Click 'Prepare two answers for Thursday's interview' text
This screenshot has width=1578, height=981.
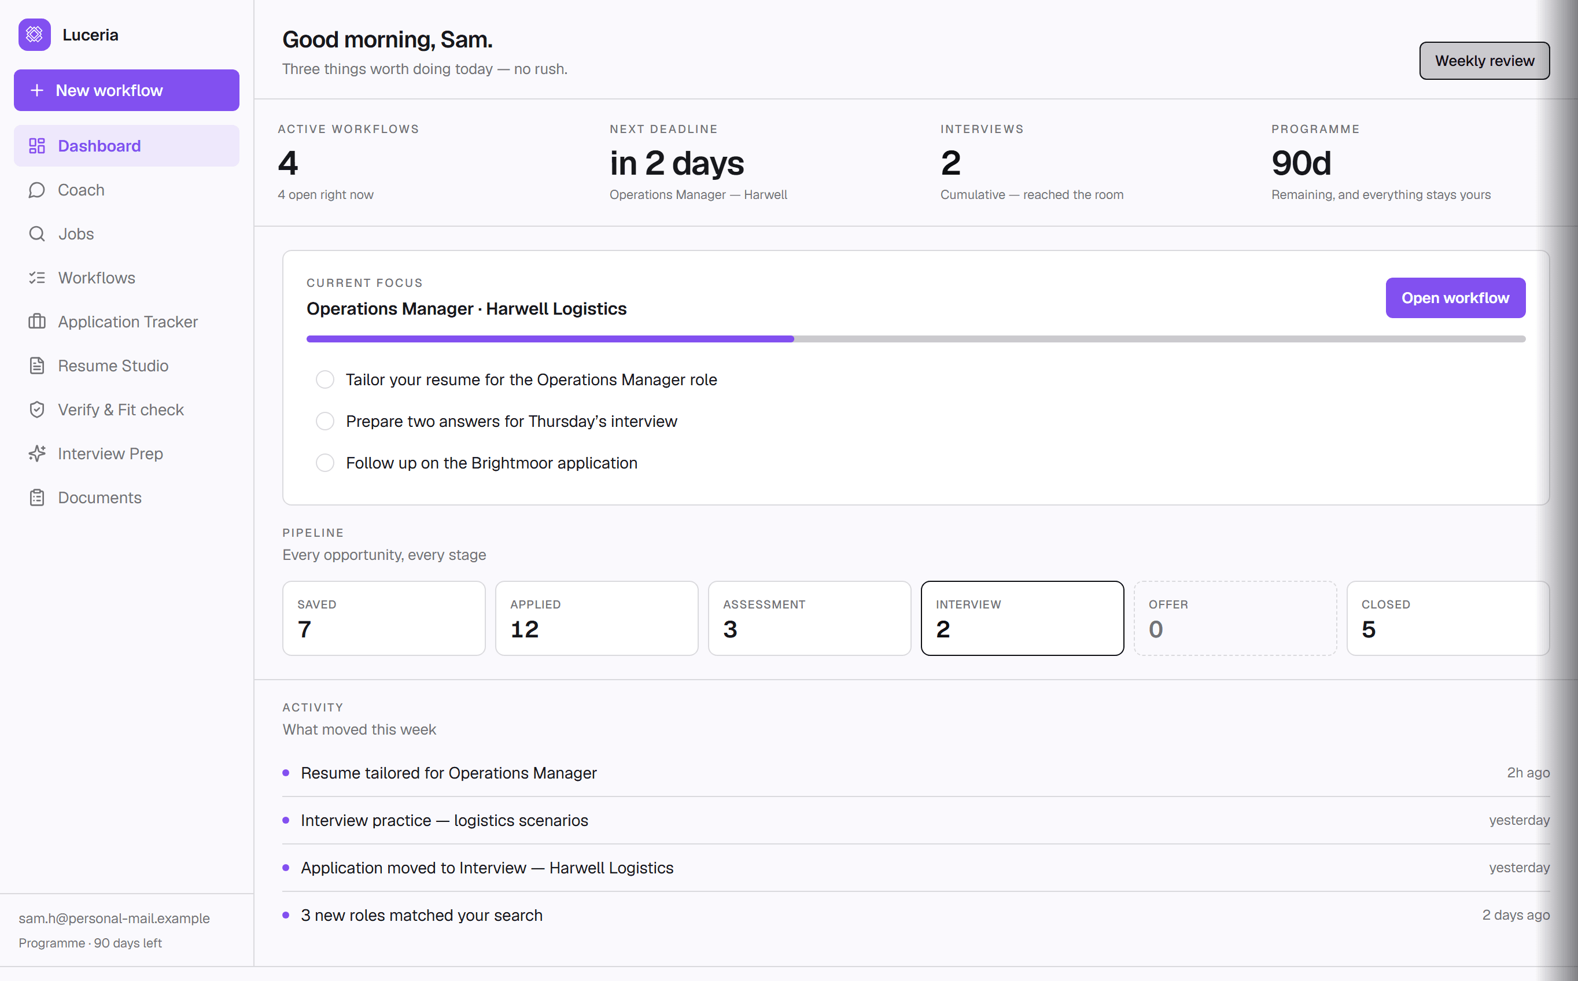(511, 421)
